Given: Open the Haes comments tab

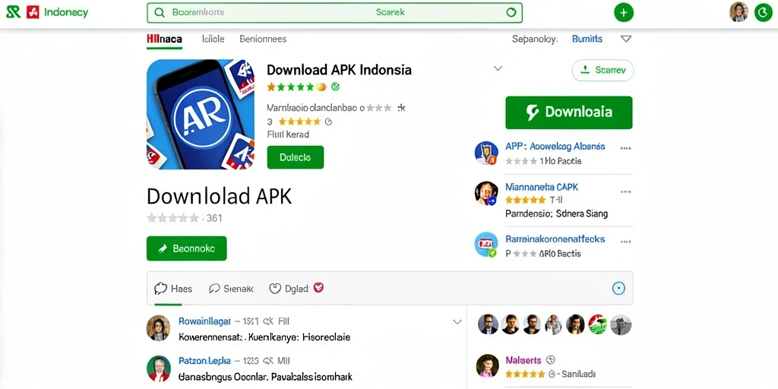Looking at the screenshot, I should coord(173,288).
